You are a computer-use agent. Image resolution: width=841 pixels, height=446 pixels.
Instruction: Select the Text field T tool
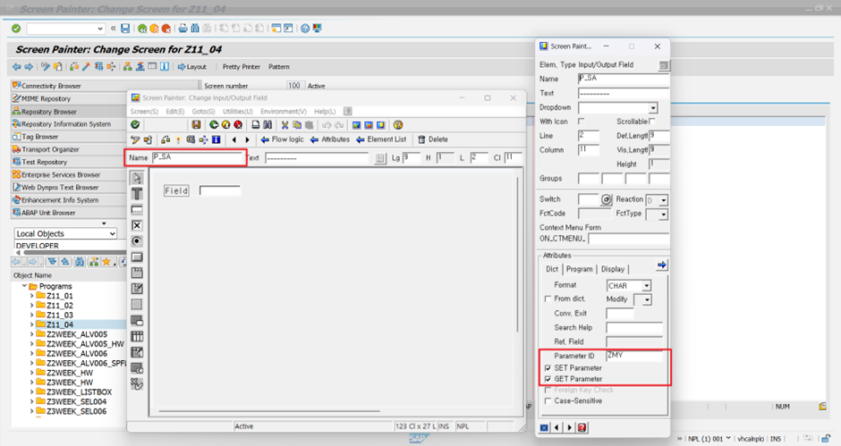pos(137,194)
